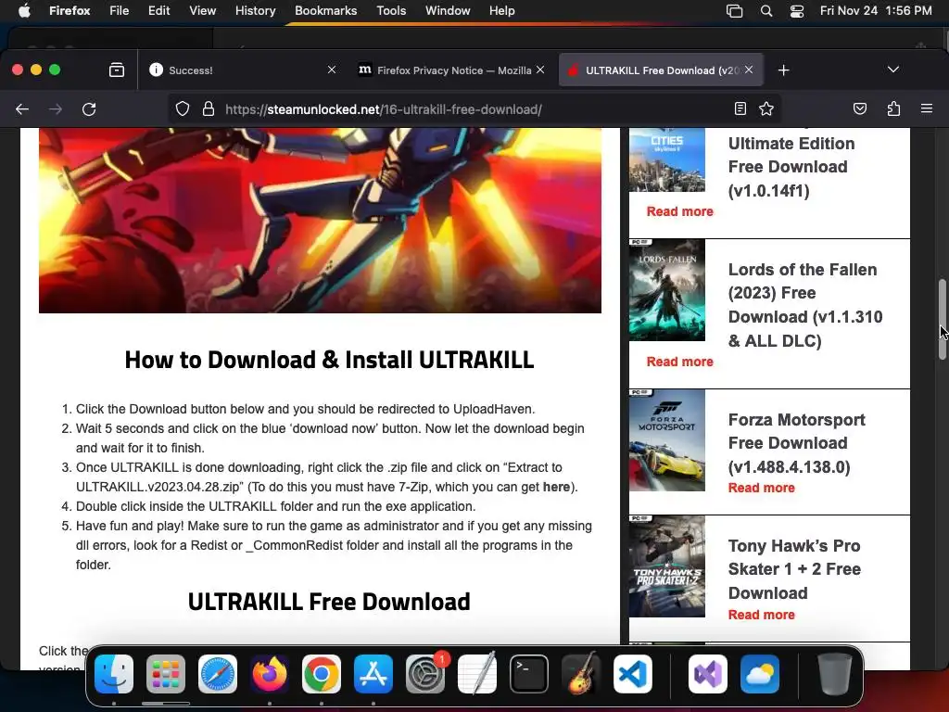Open the Extensions puzzle icon
Image resolution: width=949 pixels, height=712 pixels.
click(893, 109)
